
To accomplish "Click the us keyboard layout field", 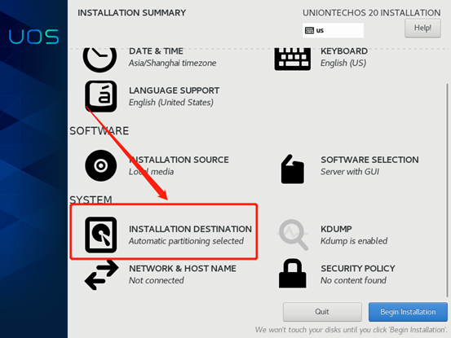I will tap(333, 30).
